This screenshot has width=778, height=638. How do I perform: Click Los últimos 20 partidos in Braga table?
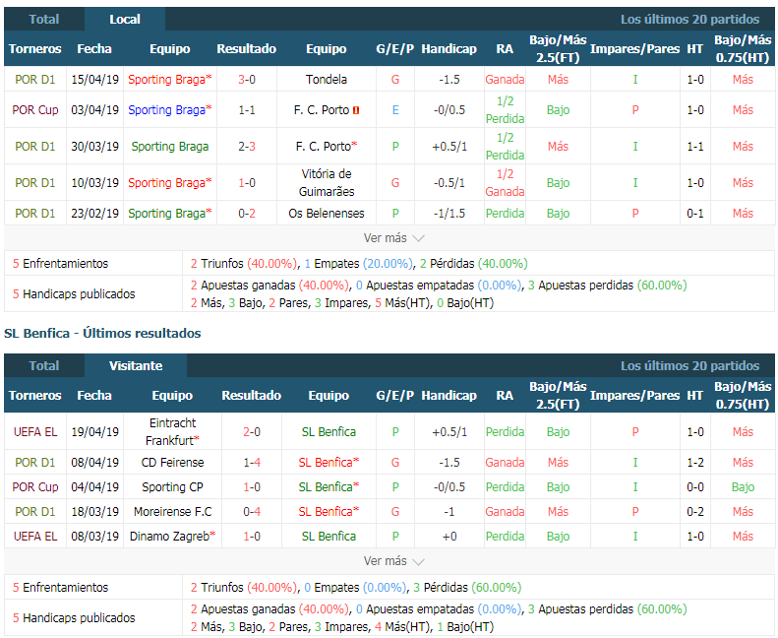pyautogui.click(x=689, y=20)
